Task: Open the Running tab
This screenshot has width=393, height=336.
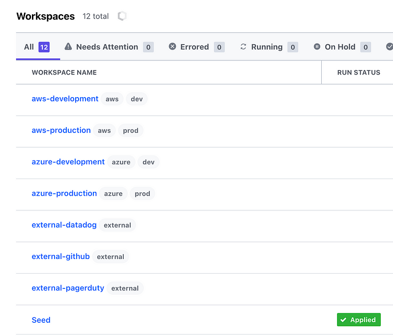Action: 269,47
